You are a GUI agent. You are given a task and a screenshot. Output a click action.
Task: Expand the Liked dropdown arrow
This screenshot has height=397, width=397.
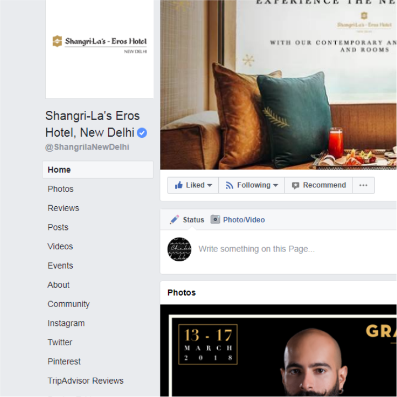tap(210, 185)
